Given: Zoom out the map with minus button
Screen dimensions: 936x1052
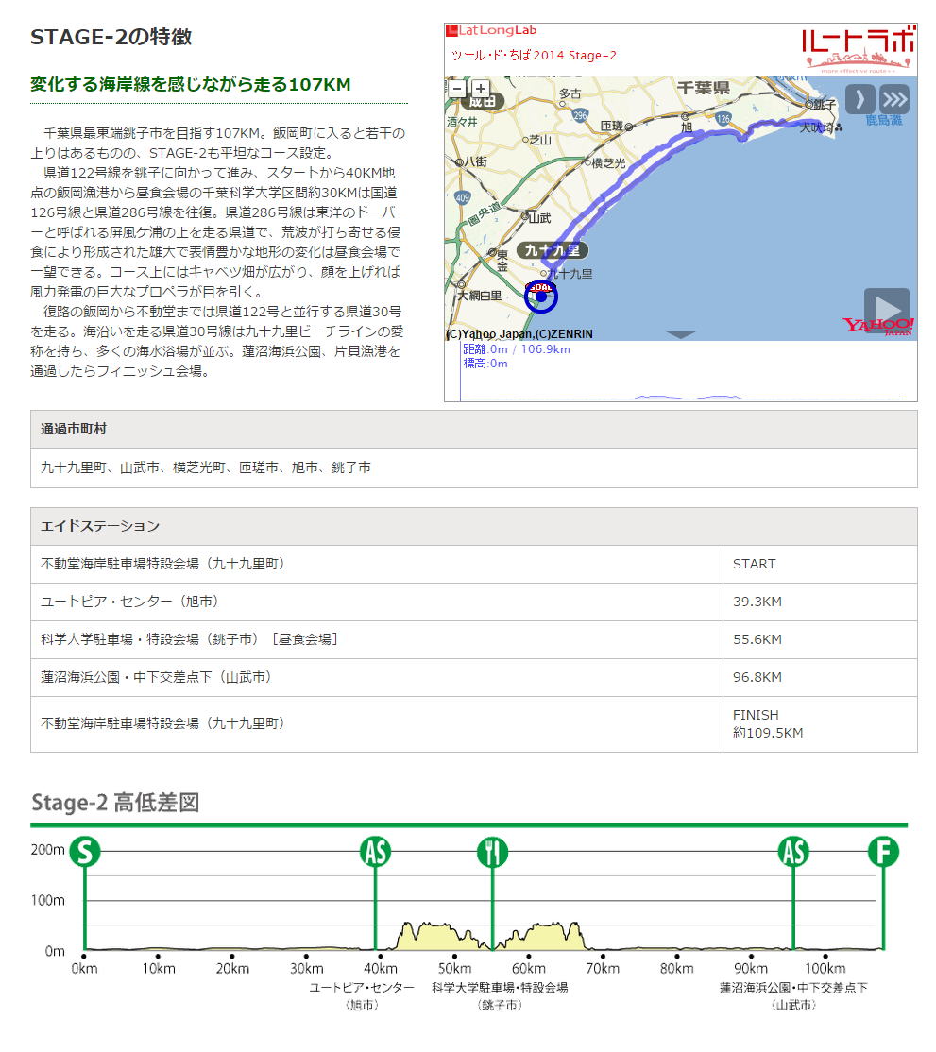Looking at the screenshot, I should coord(457,89).
